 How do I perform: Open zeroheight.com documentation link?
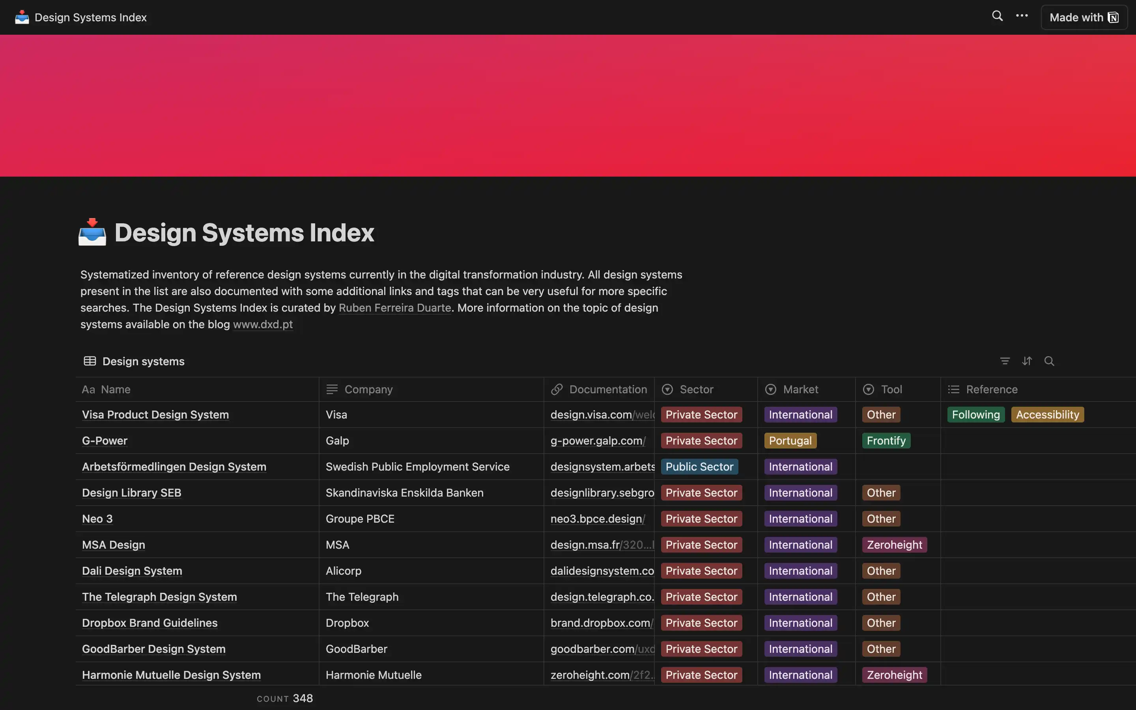tap(602, 675)
